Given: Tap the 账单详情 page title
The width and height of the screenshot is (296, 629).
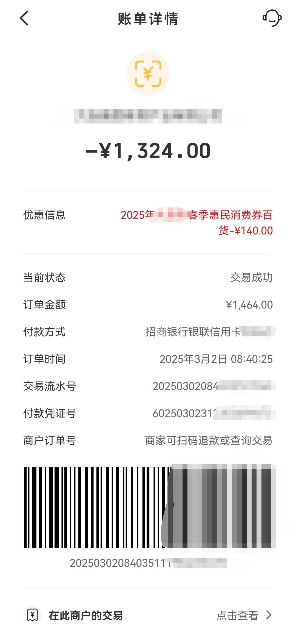Looking at the screenshot, I should [x=148, y=19].
